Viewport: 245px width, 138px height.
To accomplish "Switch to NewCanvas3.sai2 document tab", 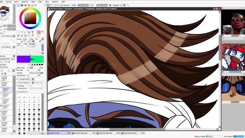I will pyautogui.click(x=84, y=133).
